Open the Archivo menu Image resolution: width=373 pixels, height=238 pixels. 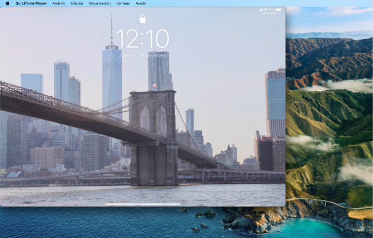coord(58,3)
